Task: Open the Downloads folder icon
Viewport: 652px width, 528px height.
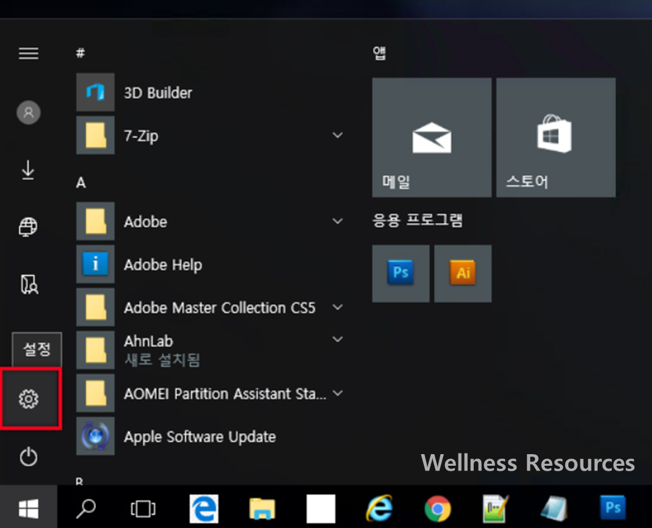Action: (28, 170)
